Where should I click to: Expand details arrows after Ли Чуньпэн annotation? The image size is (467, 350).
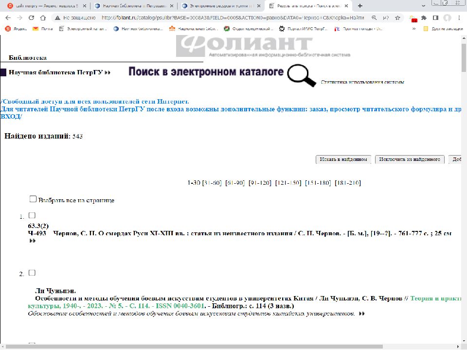pyautogui.click(x=361, y=314)
